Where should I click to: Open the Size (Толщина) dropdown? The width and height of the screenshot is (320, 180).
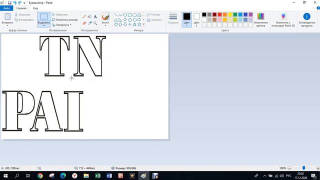point(173,19)
